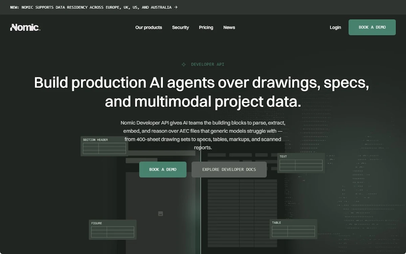Open the Our products menu
406x254 pixels.
pos(149,27)
